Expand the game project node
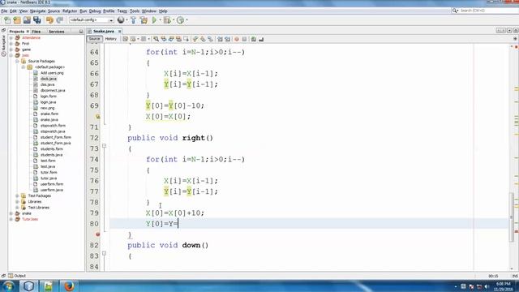Screen dimensions: 519x292 pos(11,49)
